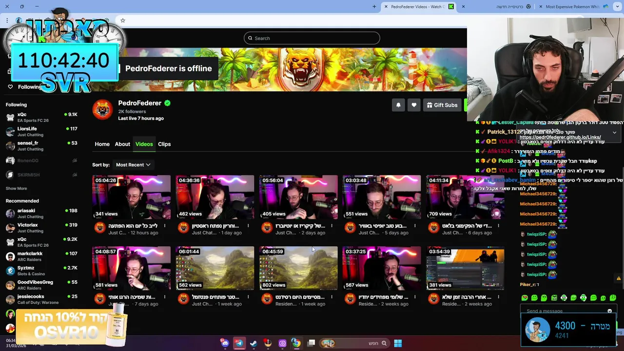Open Google Chrome from the taskbar
624x351 pixels.
296,343
